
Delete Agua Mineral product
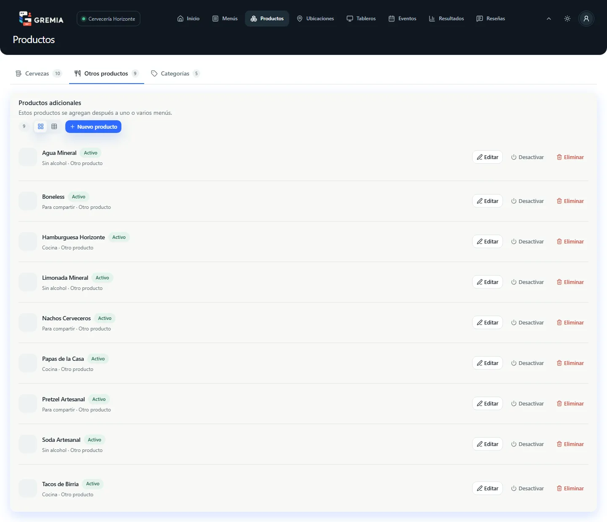(x=570, y=157)
